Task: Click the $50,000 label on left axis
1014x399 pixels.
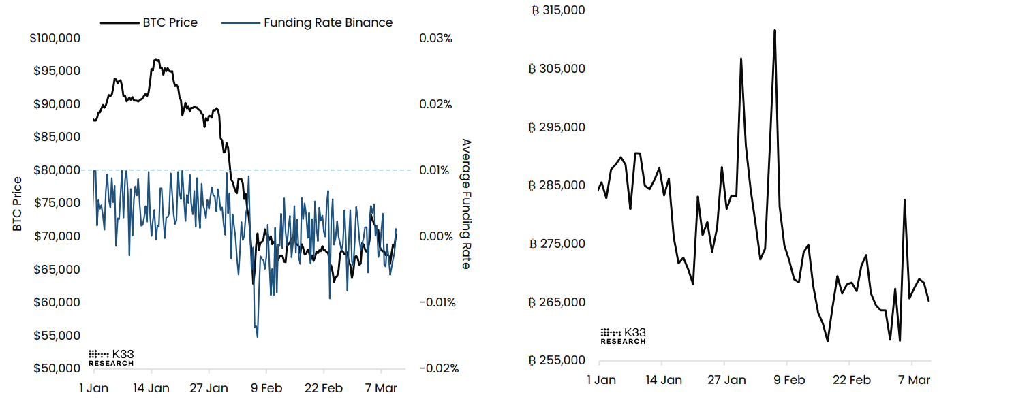Action: click(58, 368)
